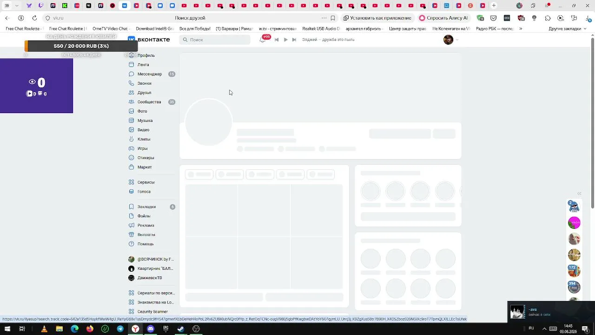Open Квартирник "БАЛ..." community shortcut
595x335 pixels.
click(x=151, y=268)
